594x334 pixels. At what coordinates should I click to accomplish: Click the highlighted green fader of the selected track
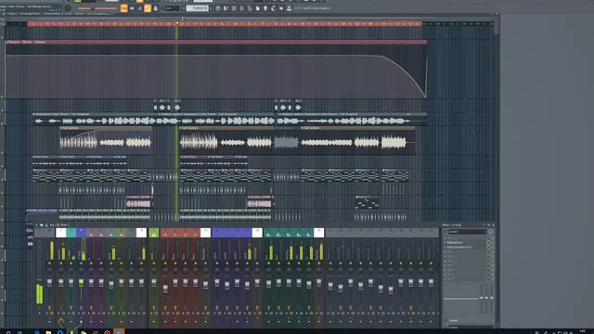click(81, 283)
